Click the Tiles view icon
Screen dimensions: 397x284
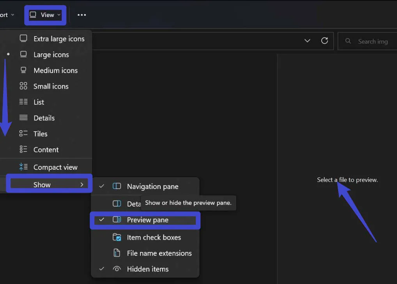[23, 134]
